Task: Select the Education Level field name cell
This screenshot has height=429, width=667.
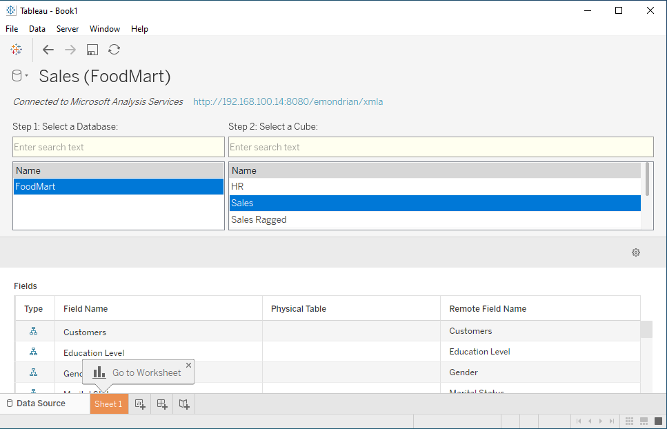Action: click(x=159, y=352)
